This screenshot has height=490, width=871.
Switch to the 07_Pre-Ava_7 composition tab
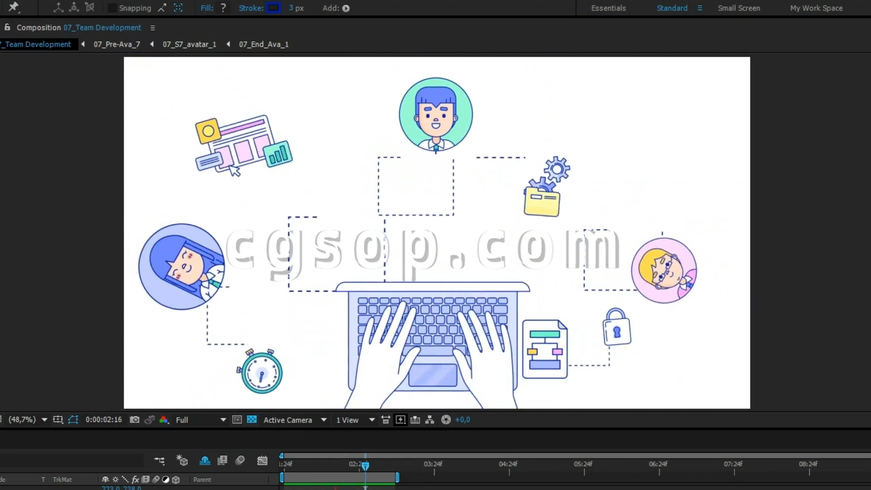[x=117, y=44]
